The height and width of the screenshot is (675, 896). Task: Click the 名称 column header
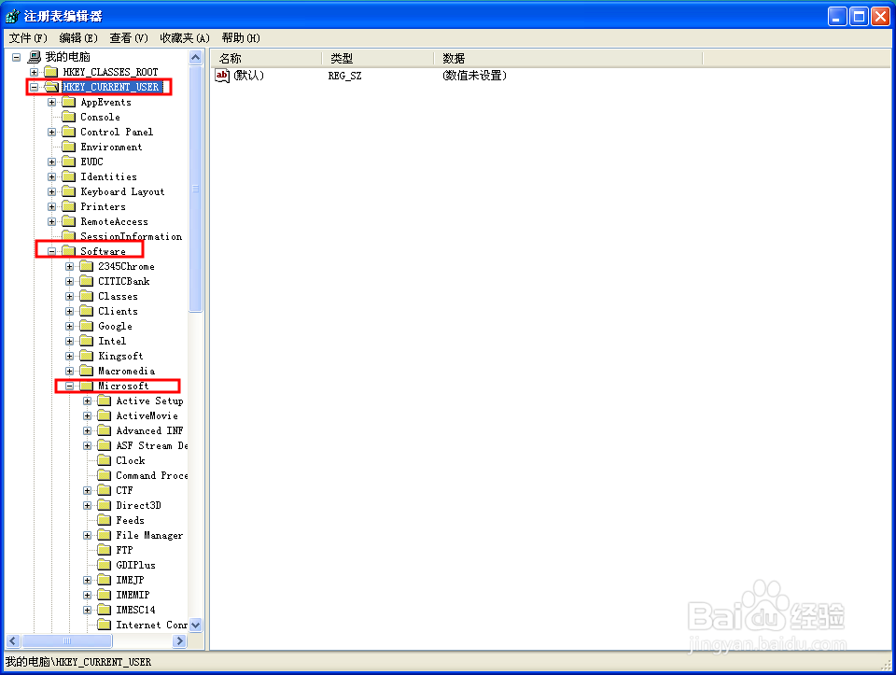coord(266,58)
